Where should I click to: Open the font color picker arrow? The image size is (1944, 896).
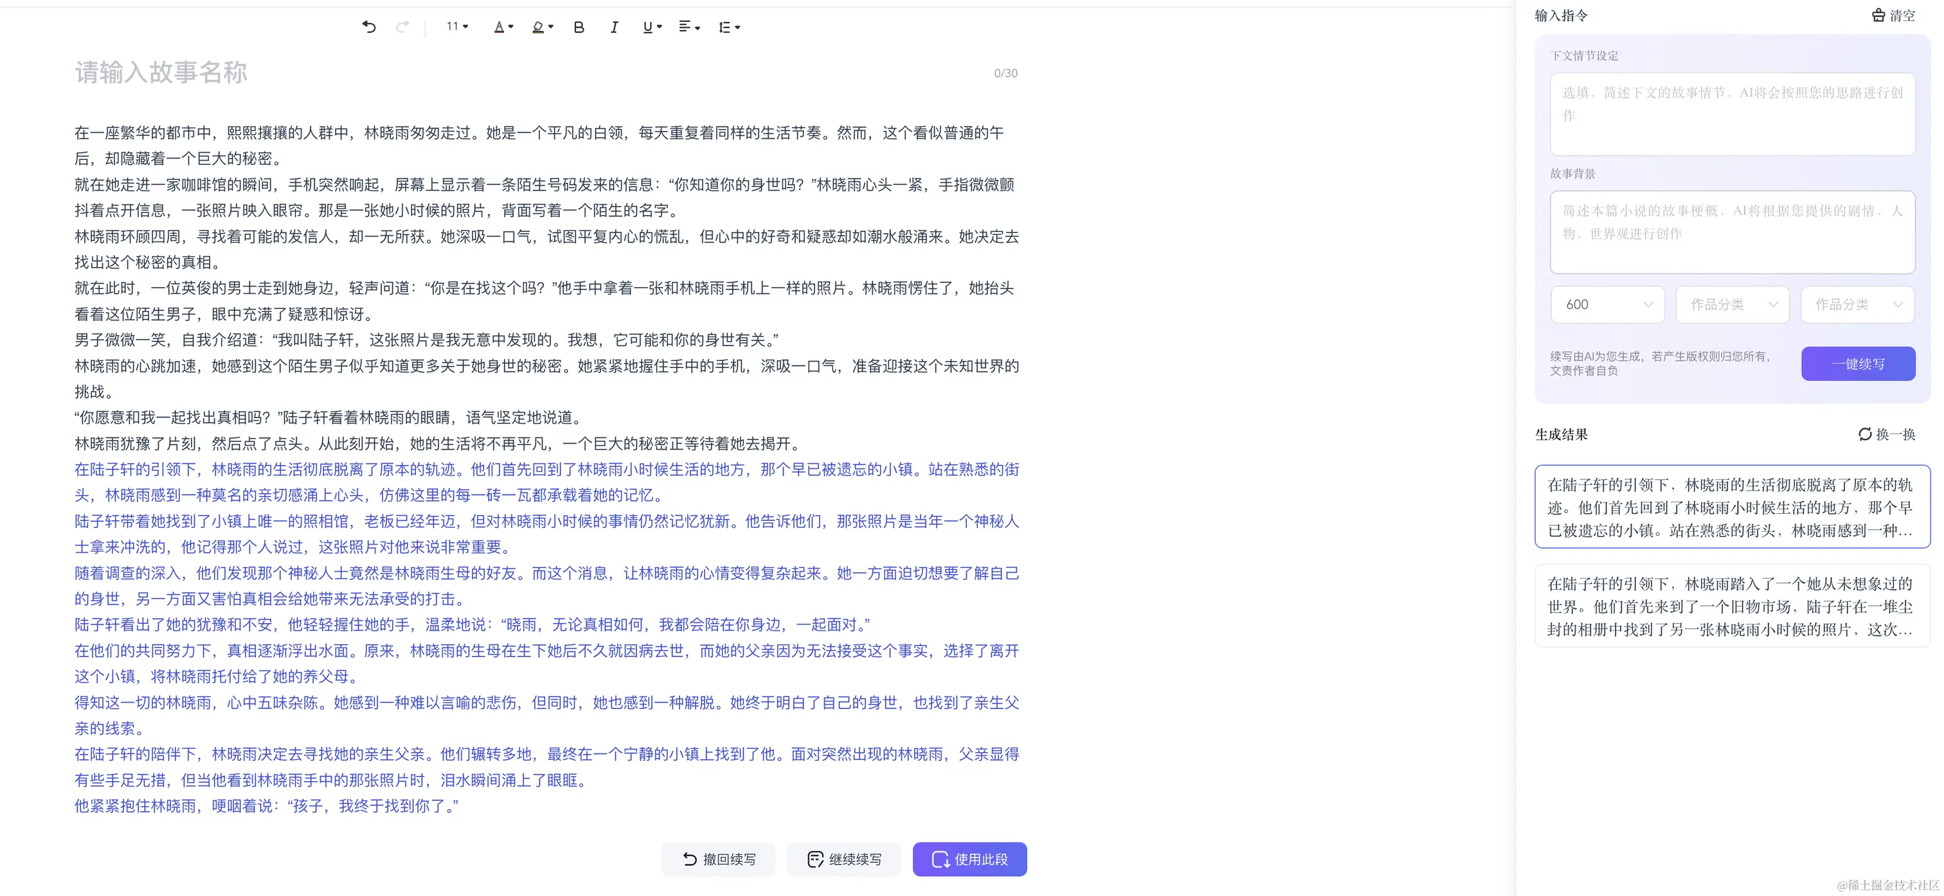pyautogui.click(x=511, y=28)
